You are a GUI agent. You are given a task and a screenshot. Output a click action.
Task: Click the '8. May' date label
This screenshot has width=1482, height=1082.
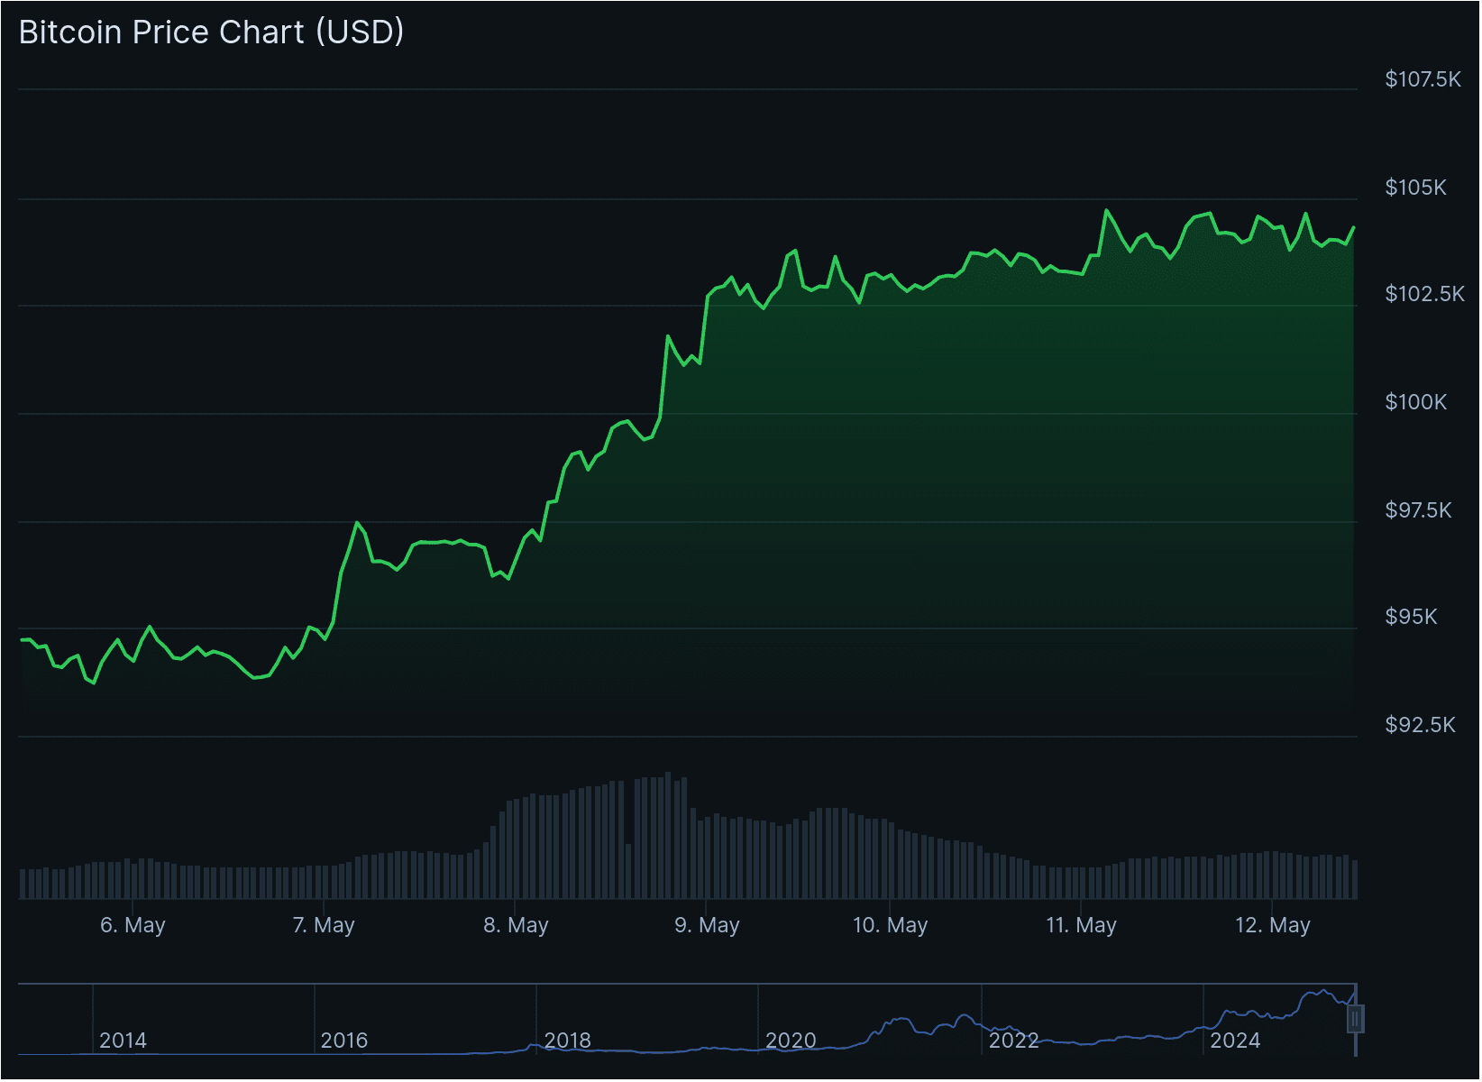point(516,926)
